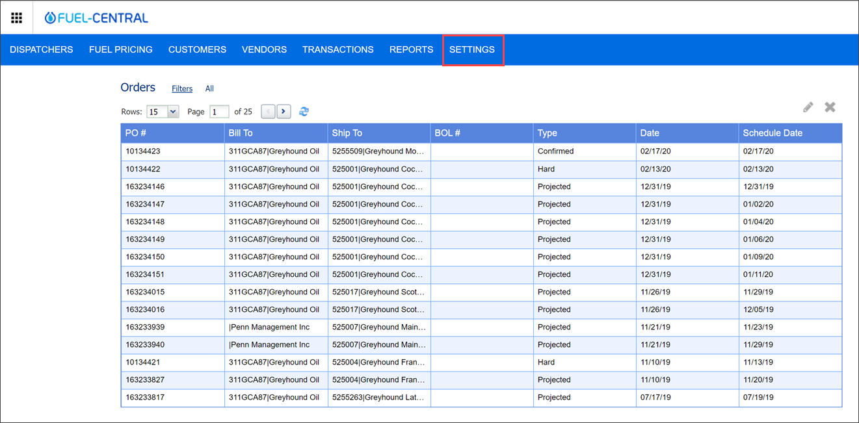
Task: Go to next page arrow
Action: point(284,112)
